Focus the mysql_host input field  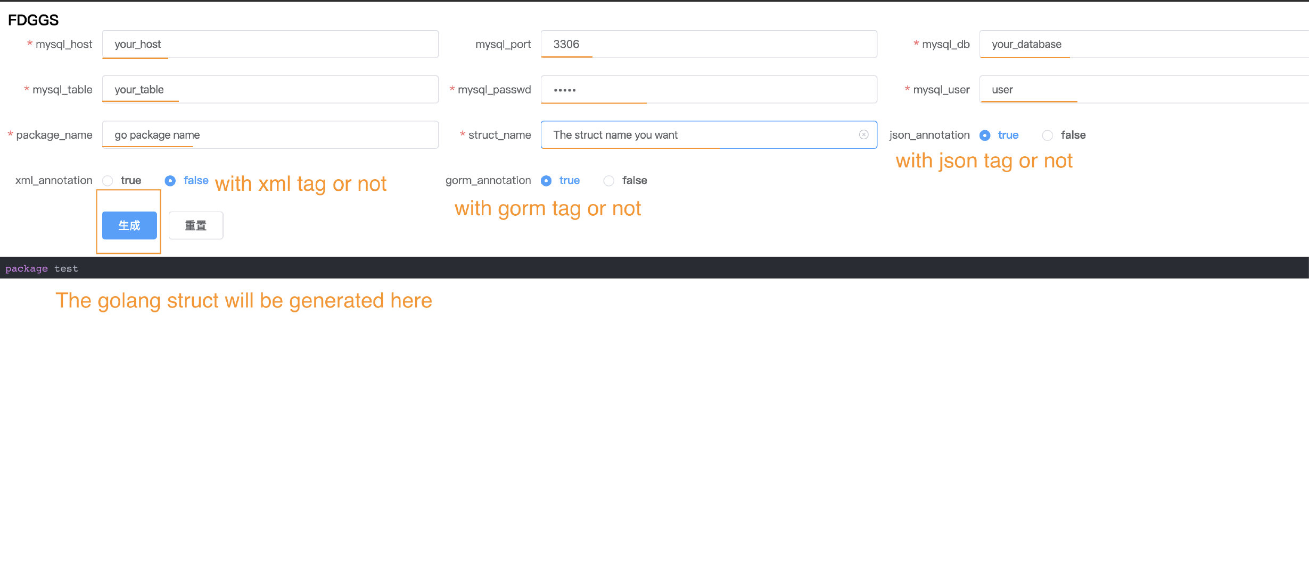[270, 44]
